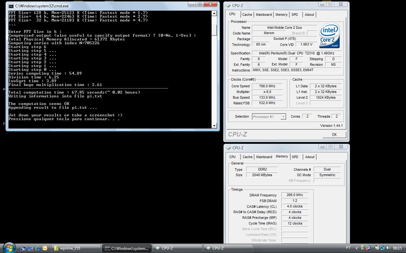The height and width of the screenshot is (253, 406).
Task: Switch to wprime_155 taskbar item
Action: [76, 248]
